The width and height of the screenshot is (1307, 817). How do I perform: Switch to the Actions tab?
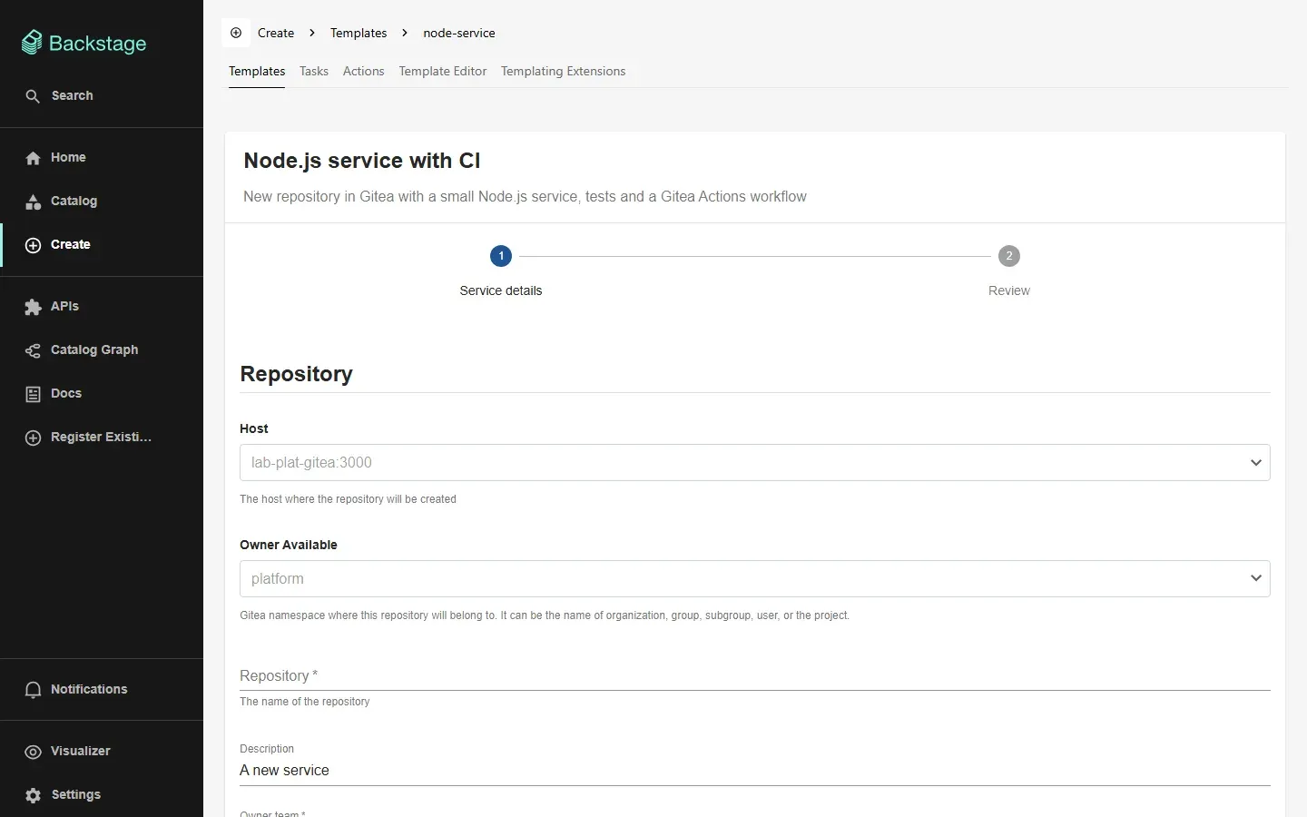click(363, 71)
